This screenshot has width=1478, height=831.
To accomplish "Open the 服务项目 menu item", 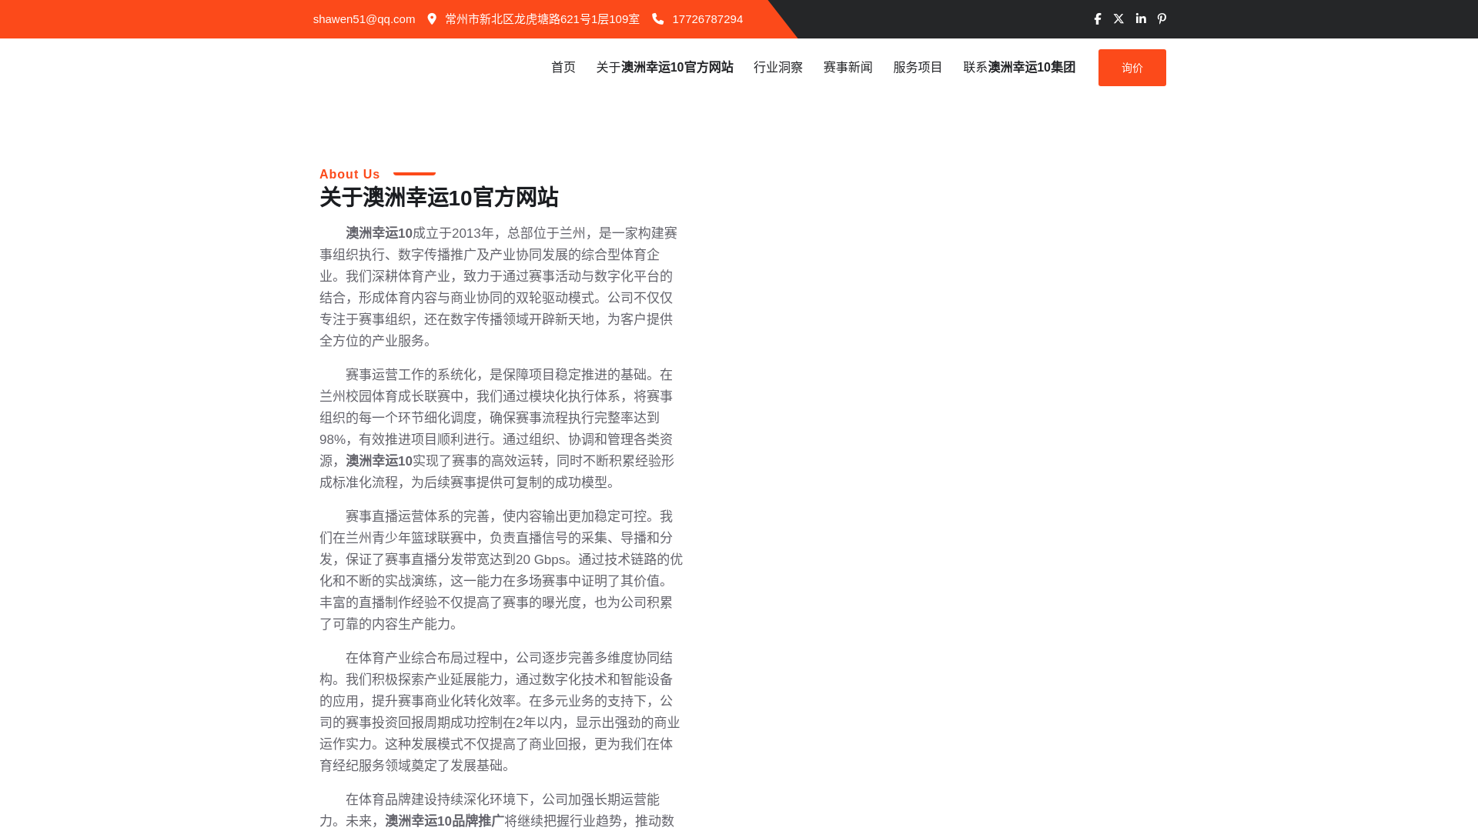I will click(918, 68).
